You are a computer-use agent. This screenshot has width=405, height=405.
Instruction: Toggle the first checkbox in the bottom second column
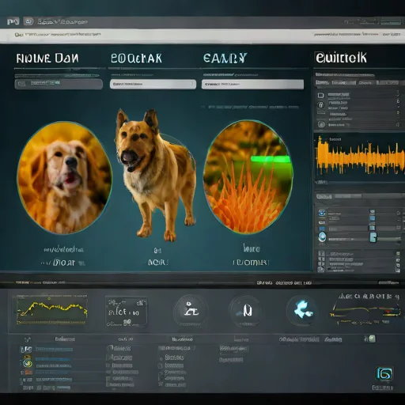[109, 348]
